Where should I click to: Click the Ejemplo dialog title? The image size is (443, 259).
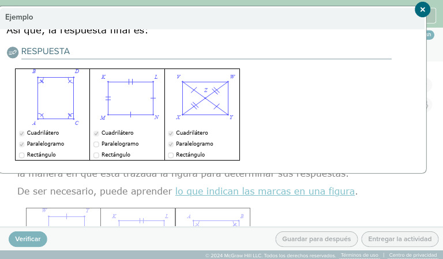(19, 17)
